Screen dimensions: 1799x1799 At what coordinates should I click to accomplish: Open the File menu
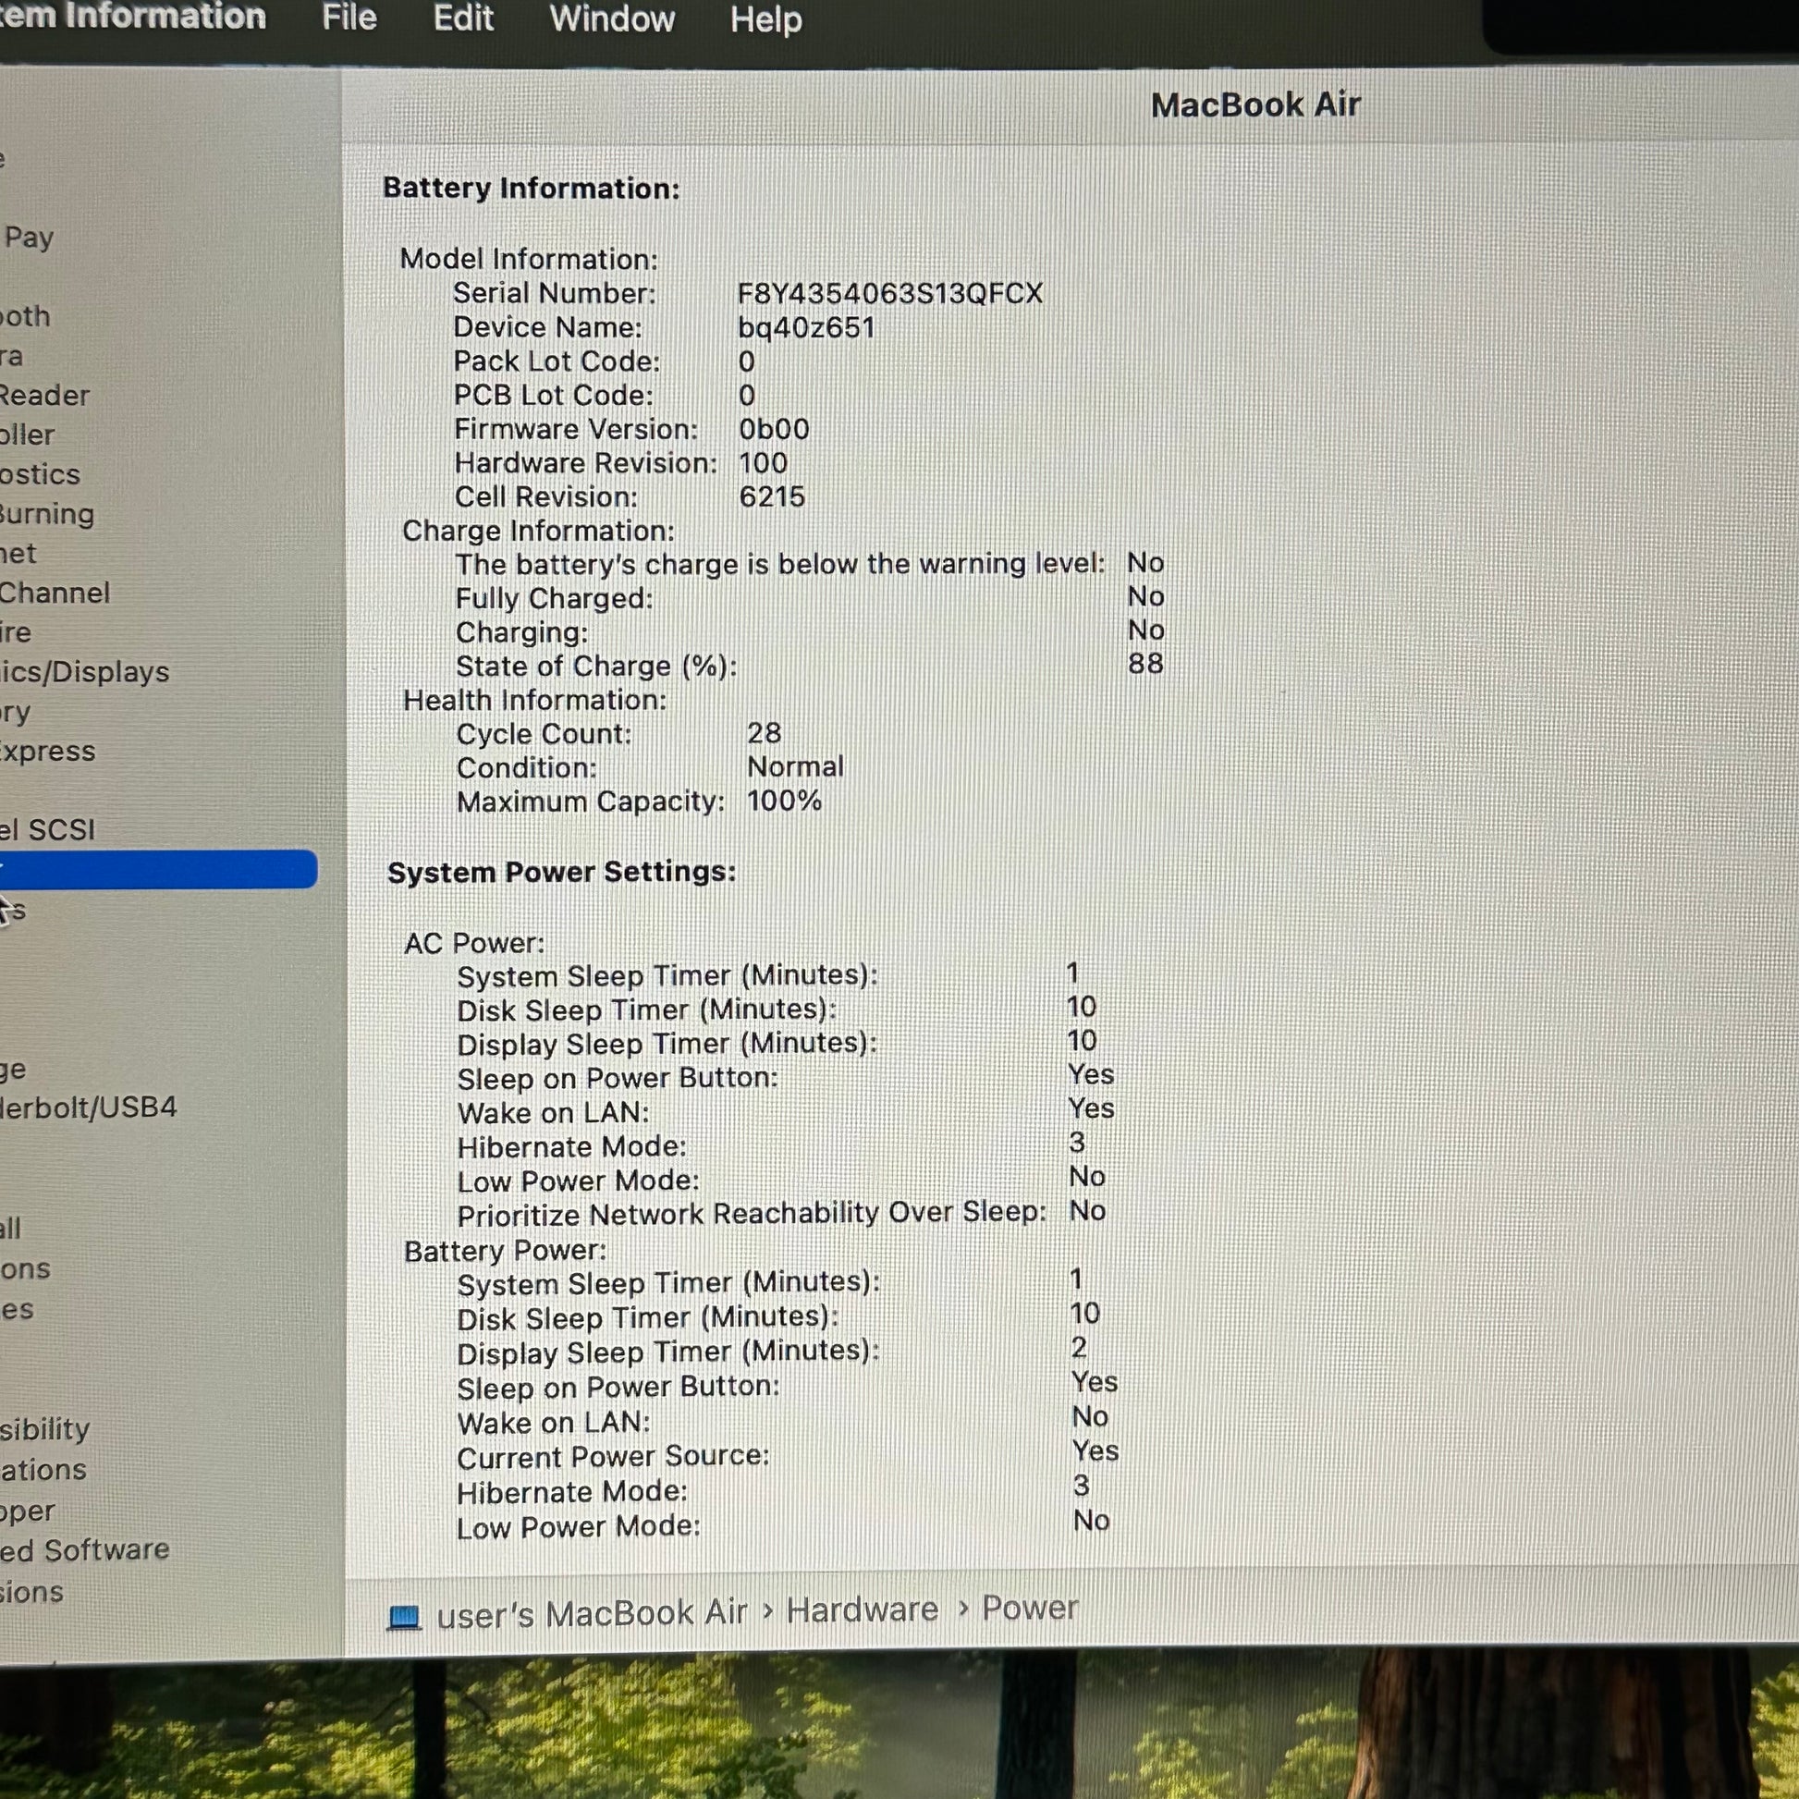(349, 18)
